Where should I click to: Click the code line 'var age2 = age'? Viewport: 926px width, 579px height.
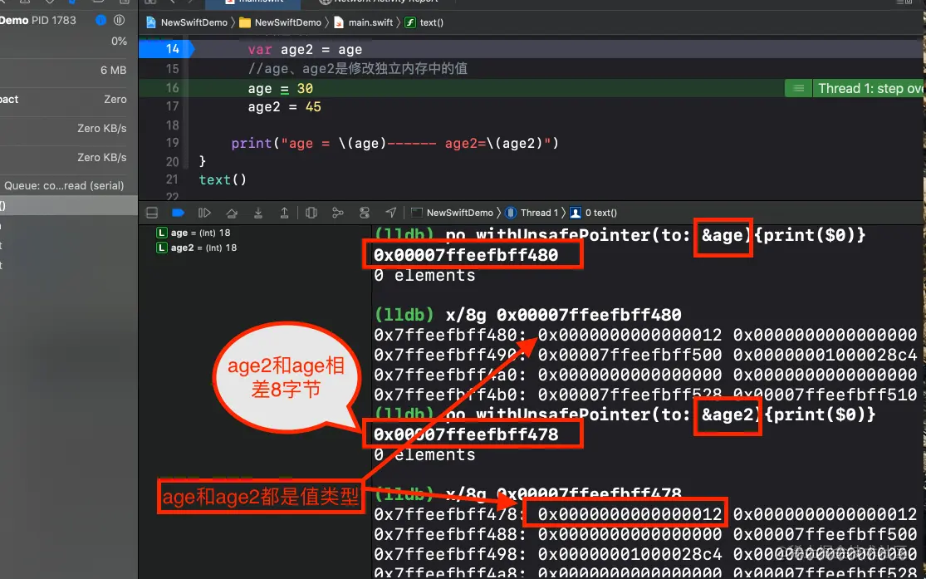point(305,50)
